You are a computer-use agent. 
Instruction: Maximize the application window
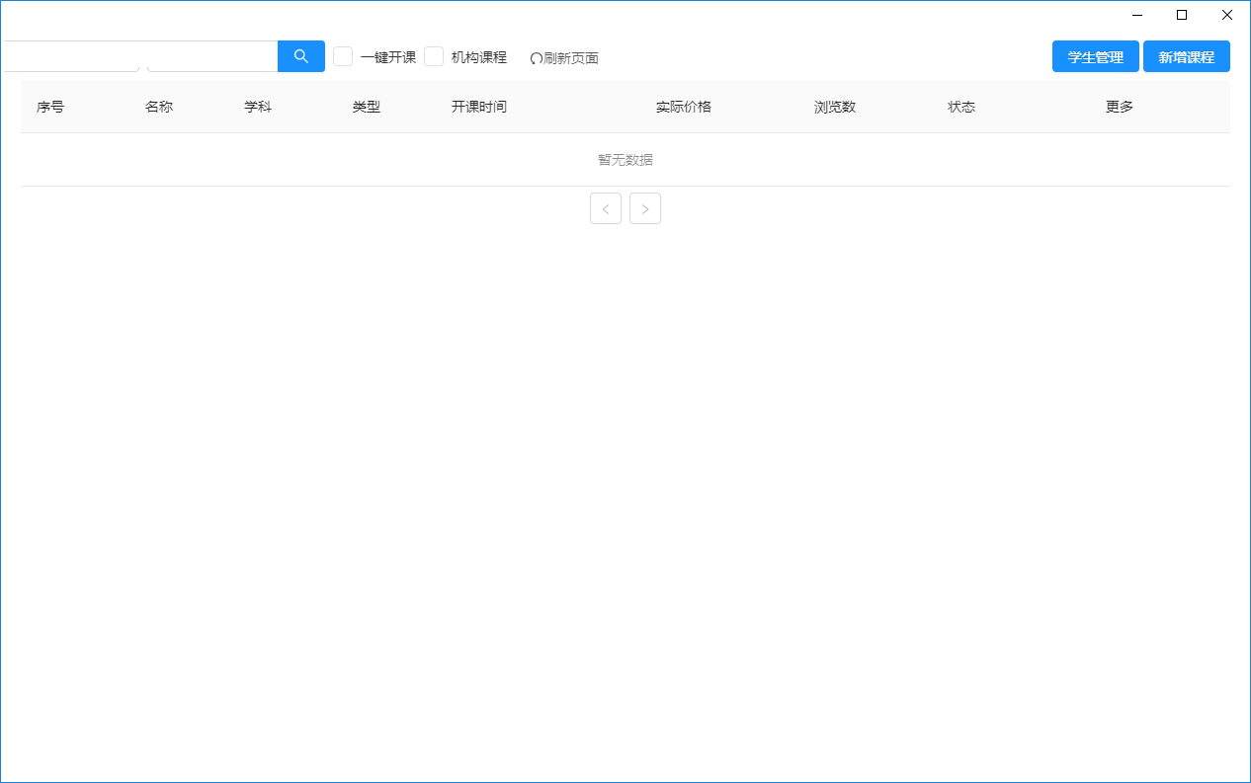click(x=1181, y=15)
